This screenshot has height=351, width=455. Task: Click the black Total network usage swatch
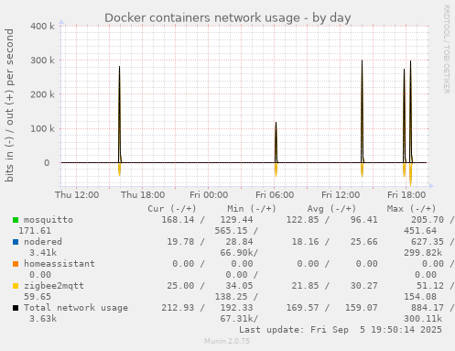coord(16,308)
